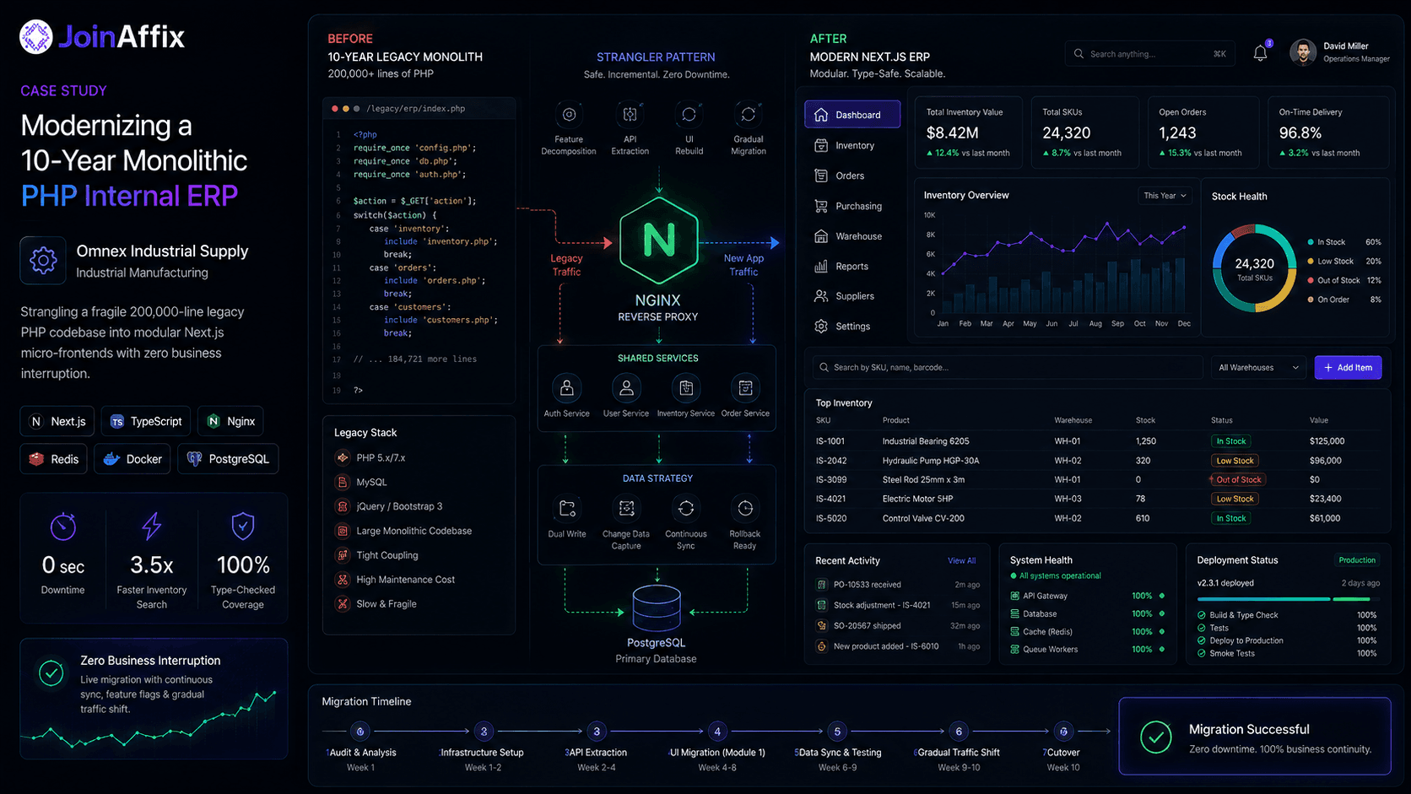Click the IS-1001 SKU cell

pos(830,441)
